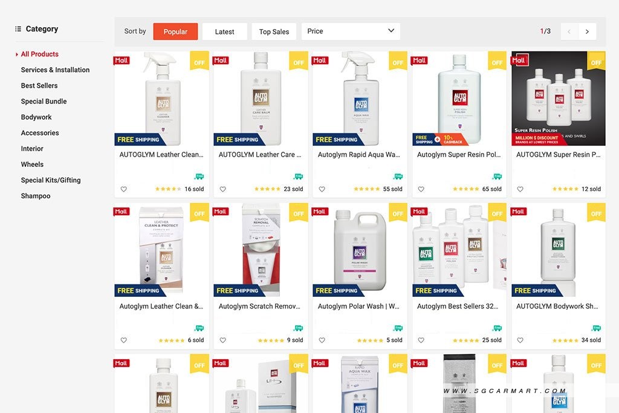
Task: Click the Category list icon
Action: click(18, 29)
